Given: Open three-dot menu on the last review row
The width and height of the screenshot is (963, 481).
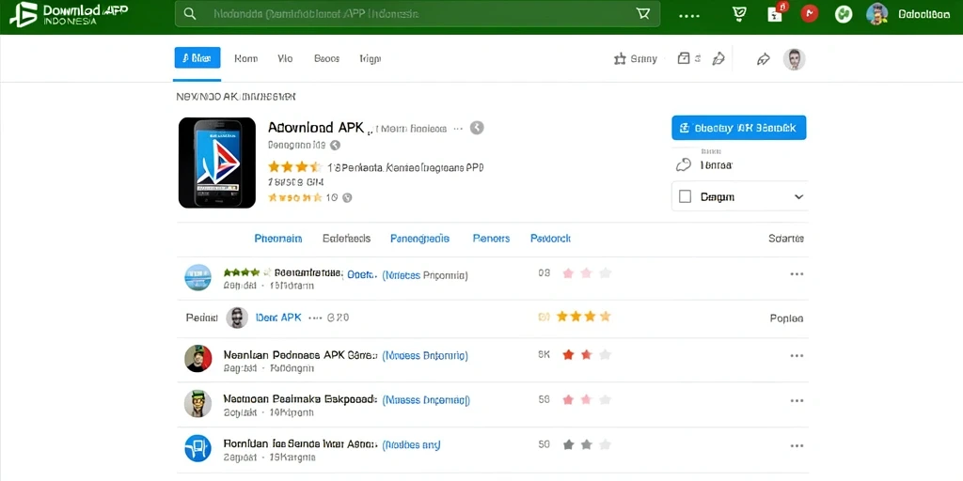Looking at the screenshot, I should tap(797, 446).
